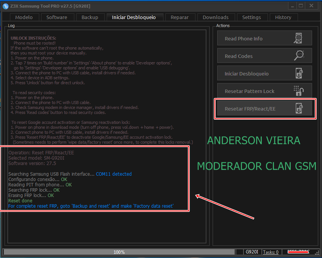The image size is (322, 258).
Task: Click the 'Configurando conexão... OK' log line
Action: 38,179
